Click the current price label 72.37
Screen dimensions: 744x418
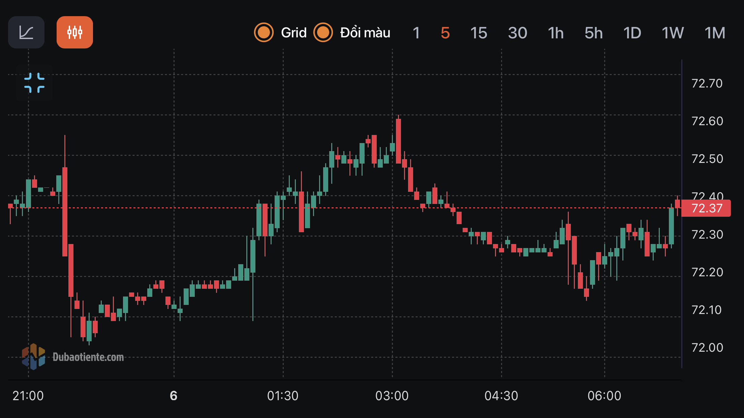coord(706,208)
